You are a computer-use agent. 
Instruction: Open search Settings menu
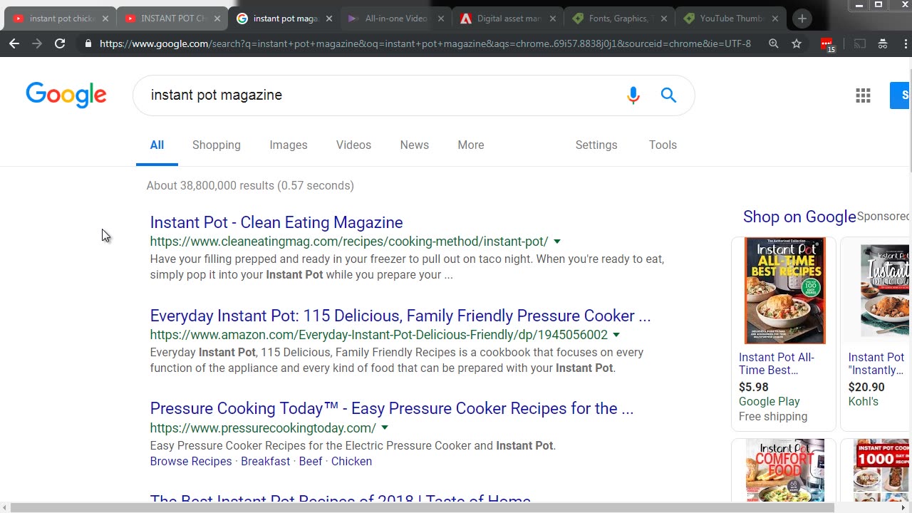596,145
